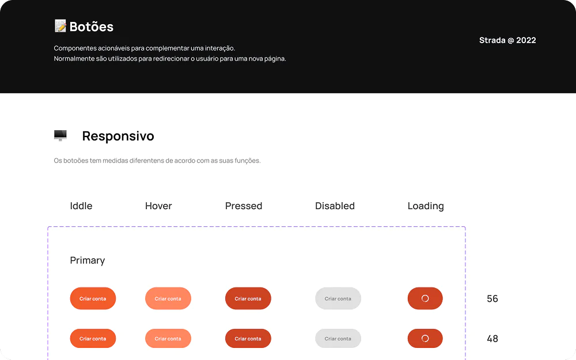Screen dimensions: 576x360
Task: Click the memo emoji beside Botões title
Action: click(60, 26)
